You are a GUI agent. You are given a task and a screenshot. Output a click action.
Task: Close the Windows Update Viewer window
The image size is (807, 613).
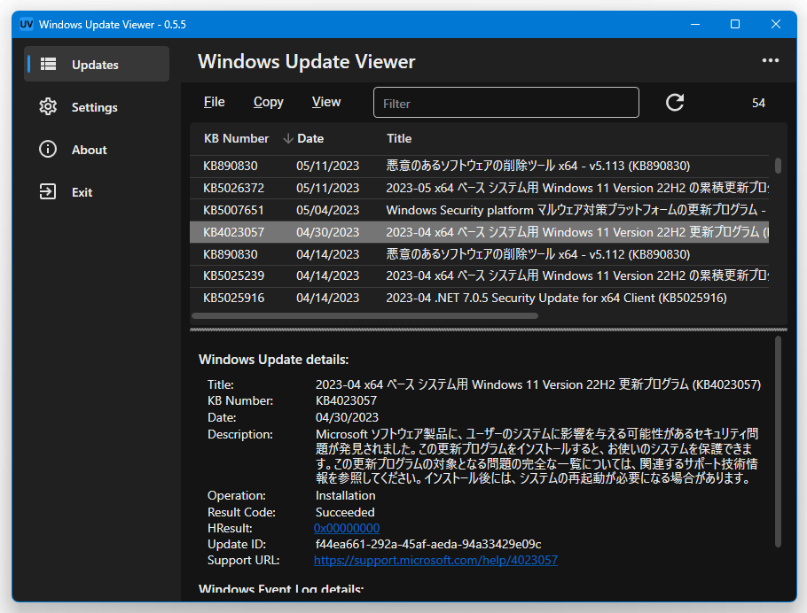[x=776, y=24]
